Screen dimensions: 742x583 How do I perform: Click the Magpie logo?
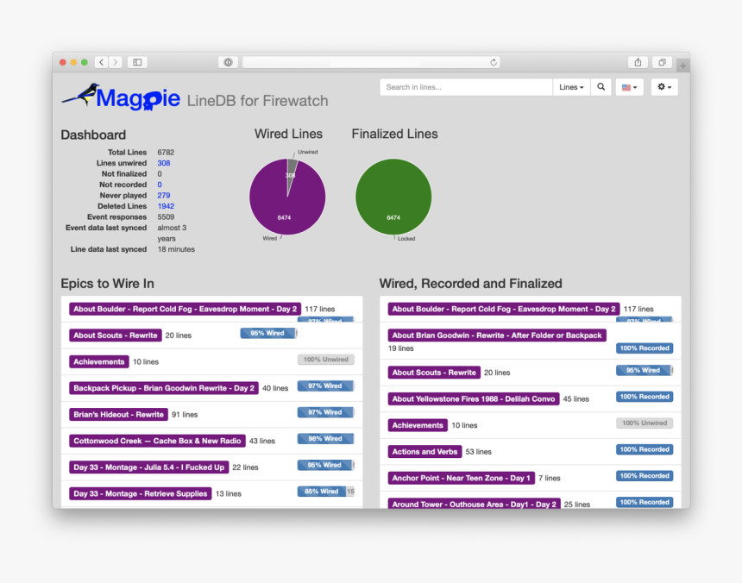121,97
